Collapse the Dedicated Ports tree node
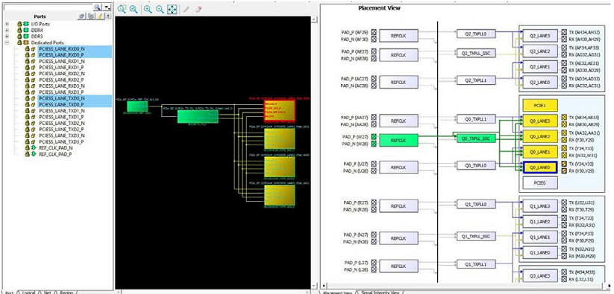Viewport: 614px width, 294px height. click(x=7, y=42)
